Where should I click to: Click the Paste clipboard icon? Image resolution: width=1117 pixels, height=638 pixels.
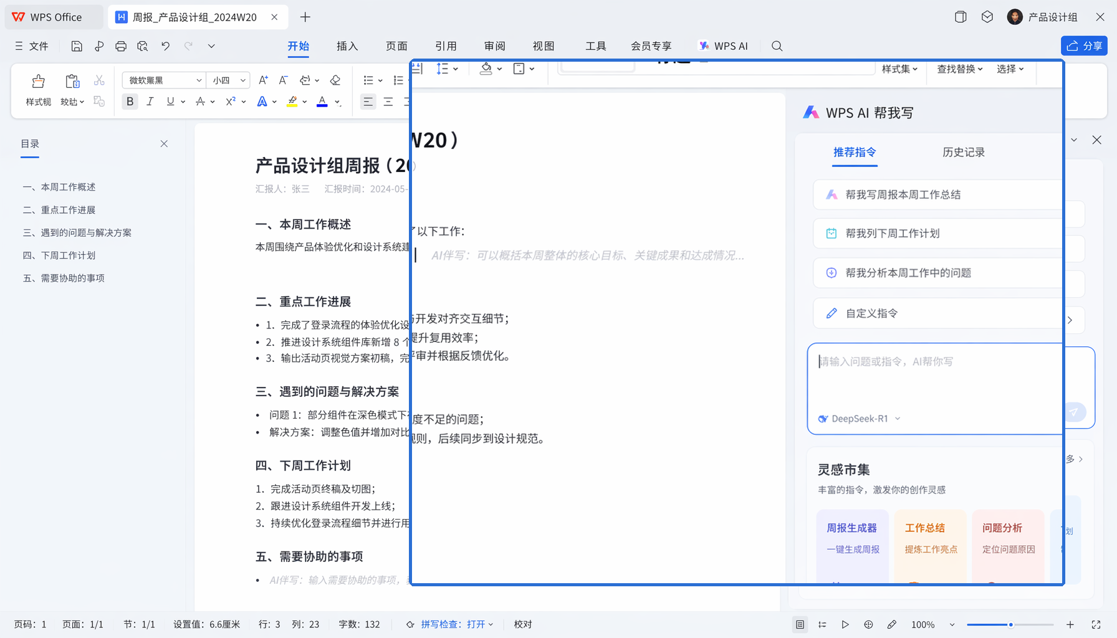[x=72, y=81]
